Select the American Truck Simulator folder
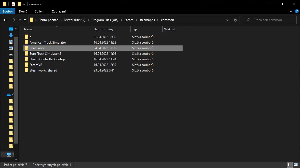This screenshot has width=300, height=168. (x=103, y=43)
